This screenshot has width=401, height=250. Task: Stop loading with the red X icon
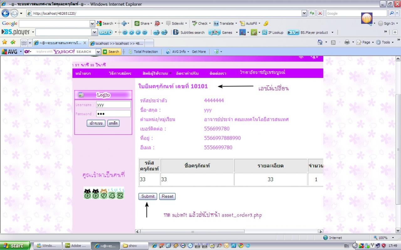point(320,13)
